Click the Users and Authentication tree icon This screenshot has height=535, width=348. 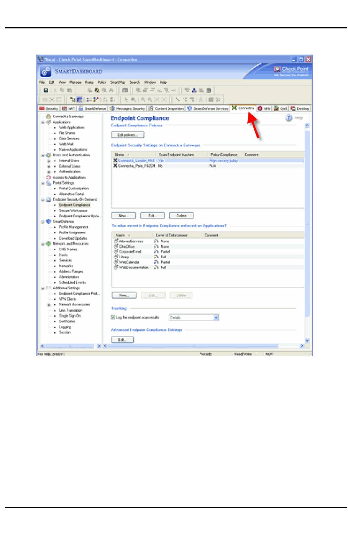48,155
